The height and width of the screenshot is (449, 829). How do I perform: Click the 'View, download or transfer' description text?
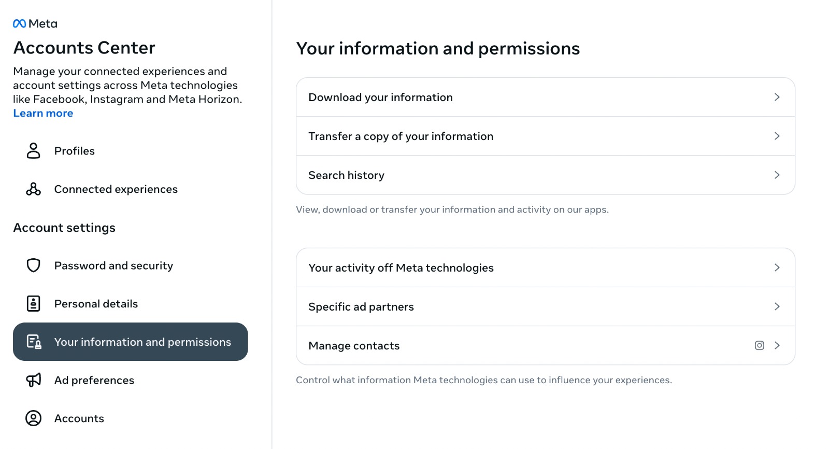click(452, 209)
